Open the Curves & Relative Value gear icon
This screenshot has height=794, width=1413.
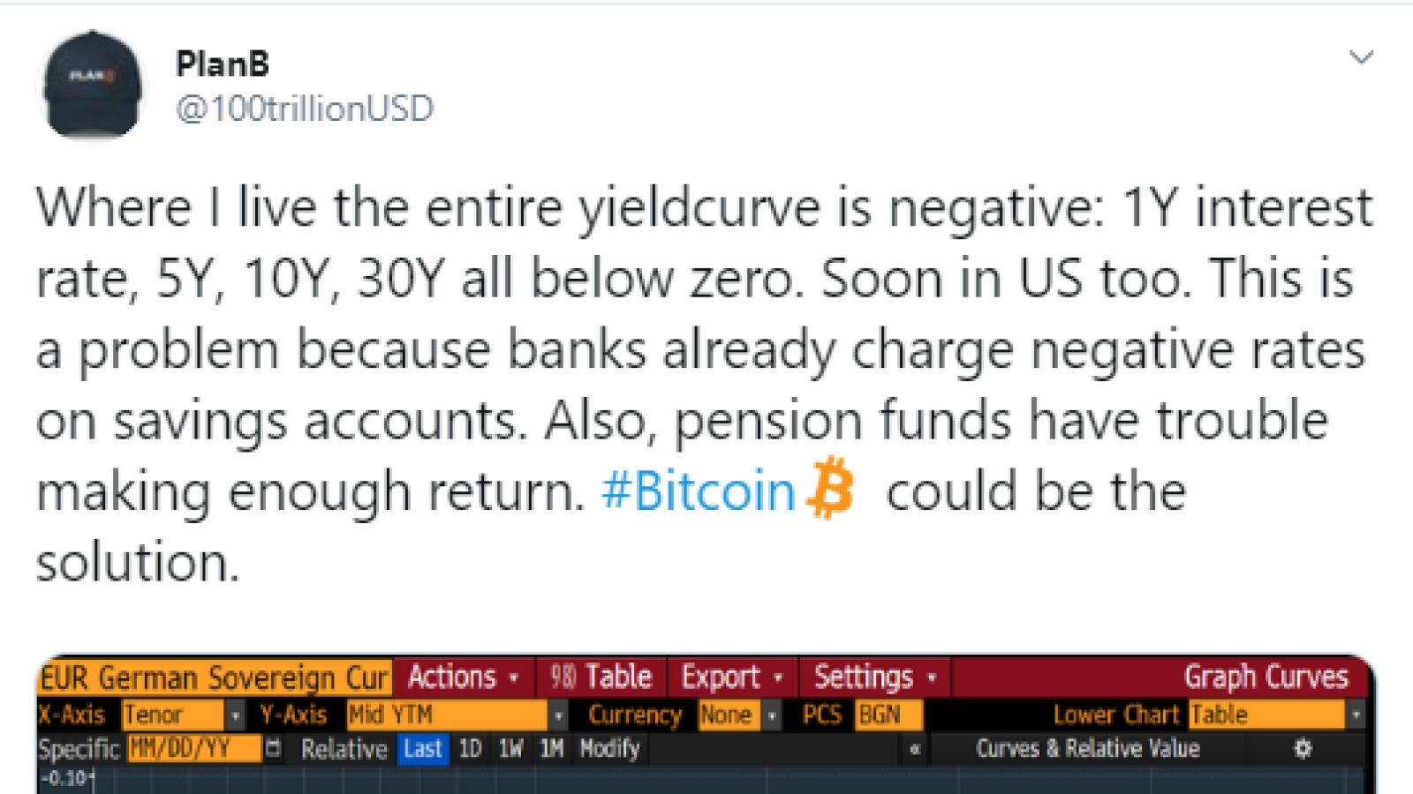click(1303, 749)
